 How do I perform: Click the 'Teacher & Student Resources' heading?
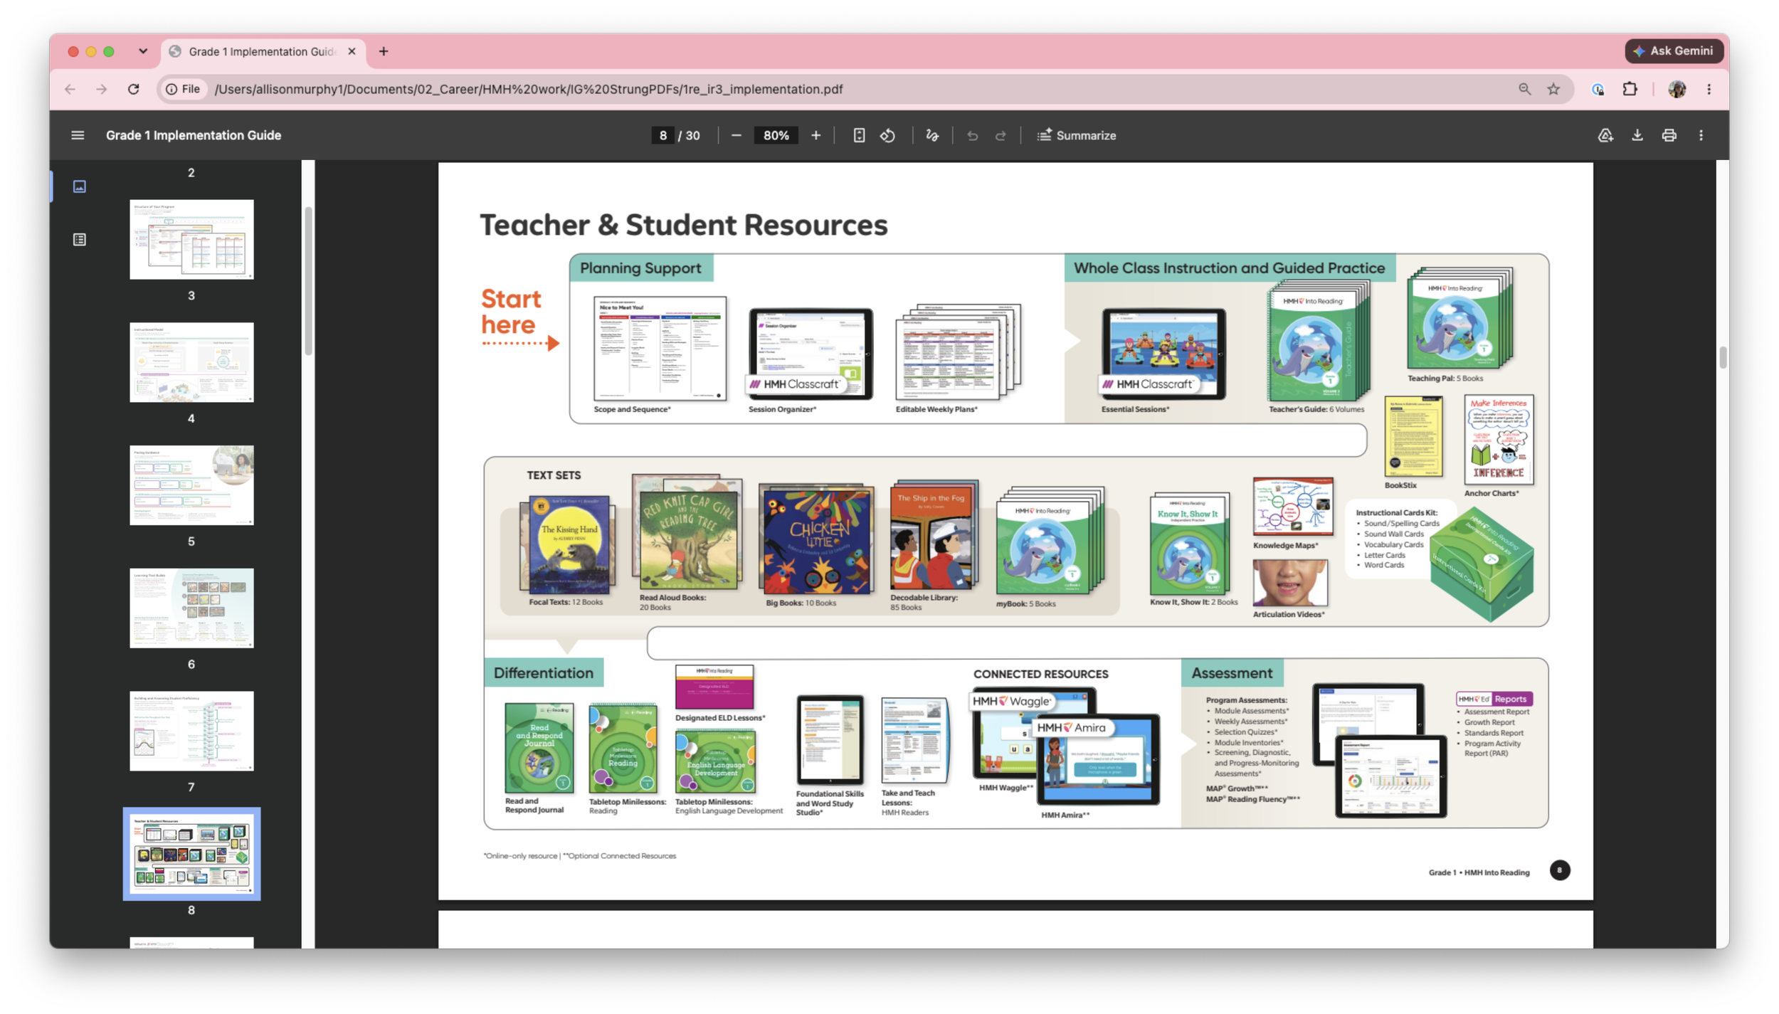point(684,225)
